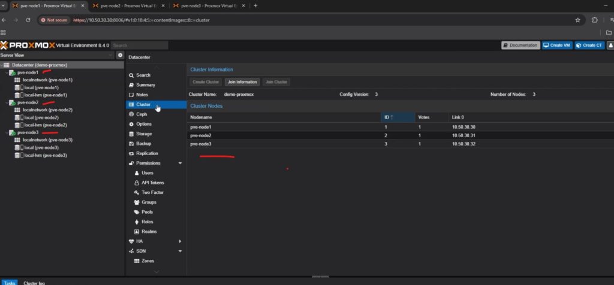Switch to Cluster log tab

[34, 283]
